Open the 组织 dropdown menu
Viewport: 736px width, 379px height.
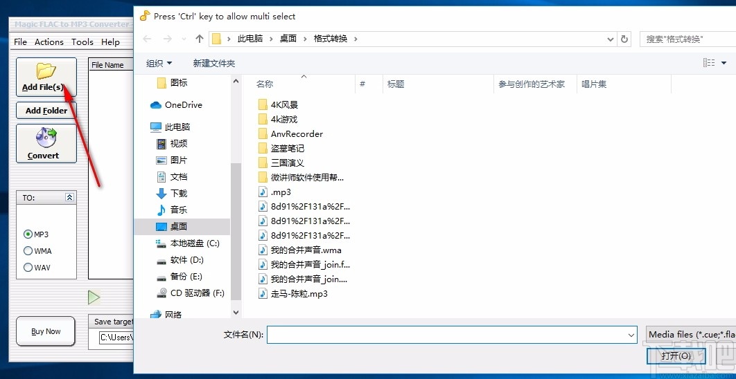point(159,63)
